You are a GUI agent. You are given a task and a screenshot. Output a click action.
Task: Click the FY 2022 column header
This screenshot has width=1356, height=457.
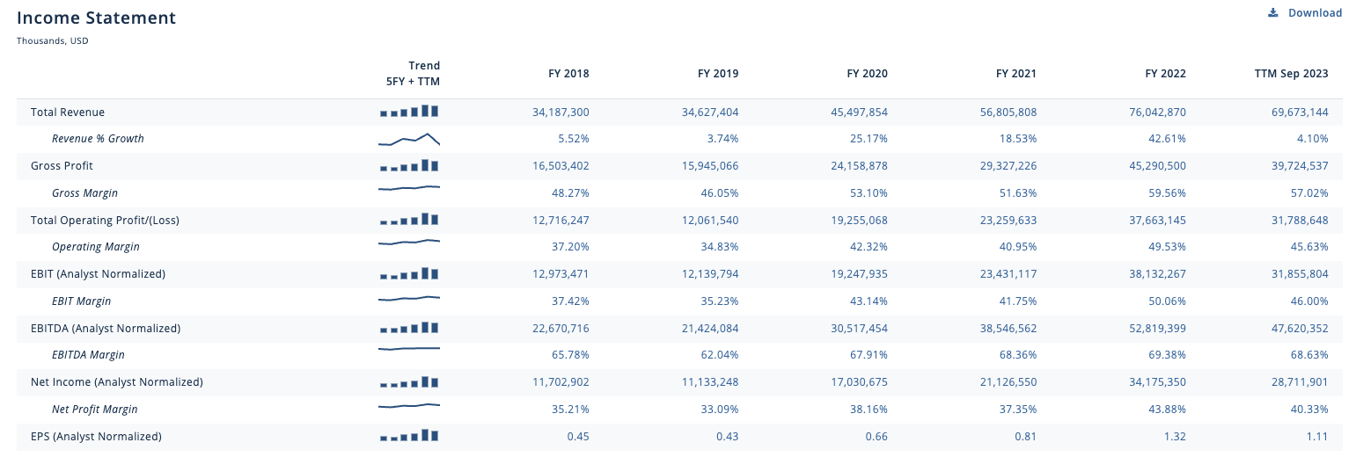(1165, 74)
